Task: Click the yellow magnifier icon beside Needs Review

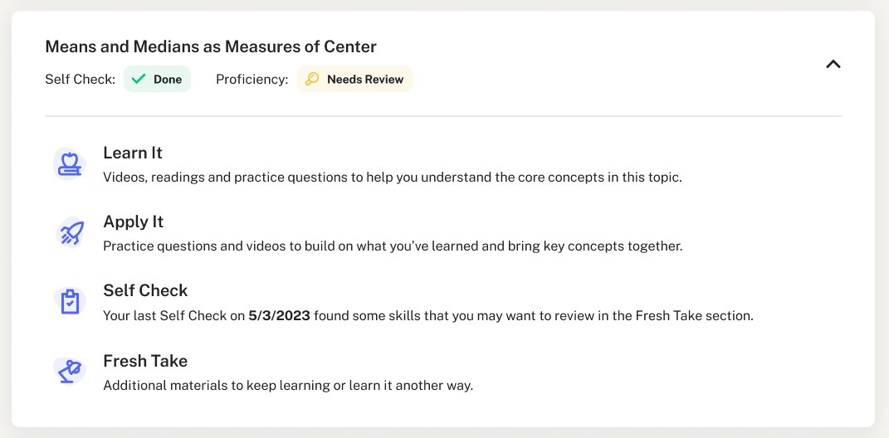Action: [x=312, y=80]
